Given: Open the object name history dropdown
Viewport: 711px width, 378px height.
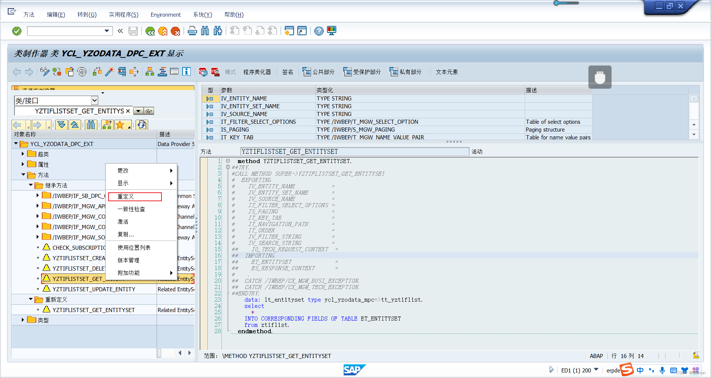Looking at the screenshot, I should [x=138, y=111].
